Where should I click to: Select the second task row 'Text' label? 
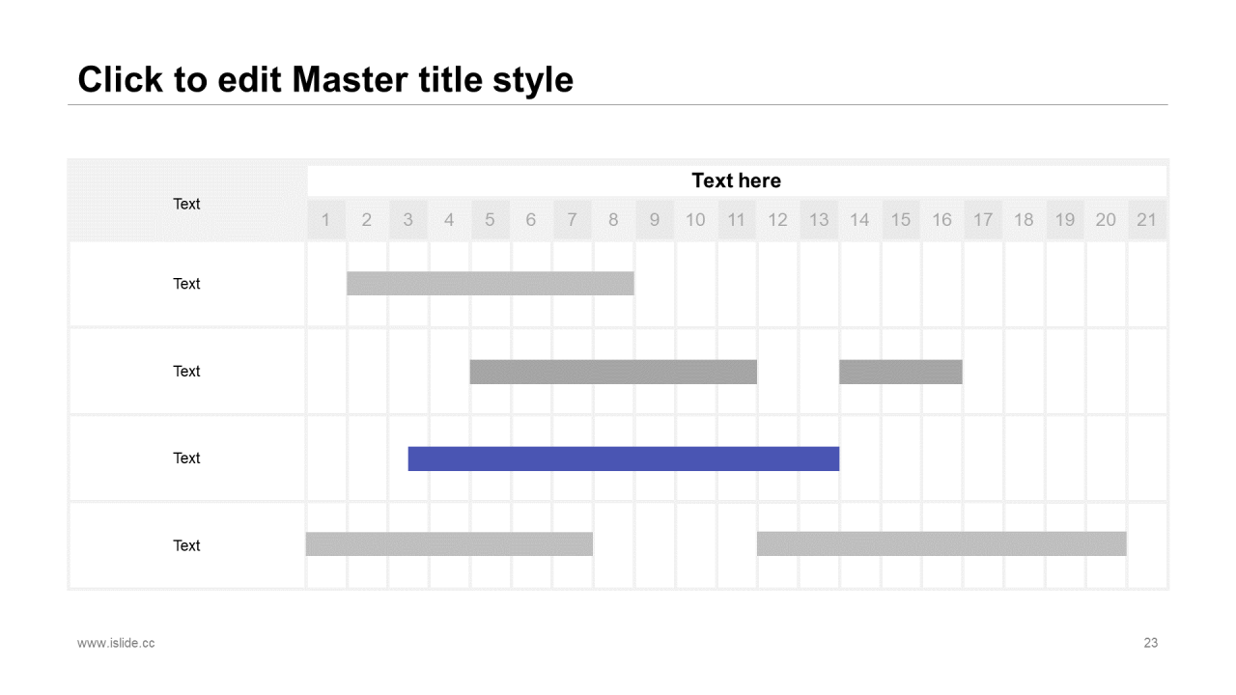click(x=186, y=372)
